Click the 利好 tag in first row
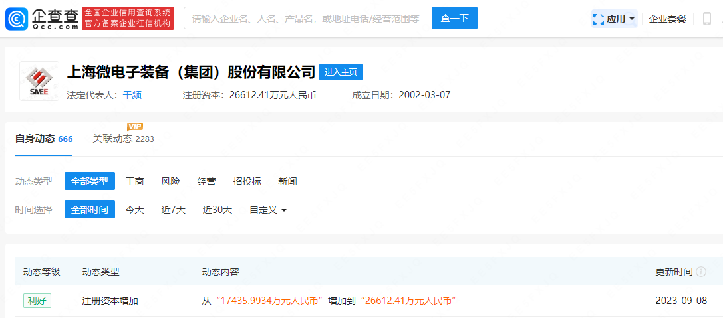The width and height of the screenshot is (723, 318). (37, 301)
